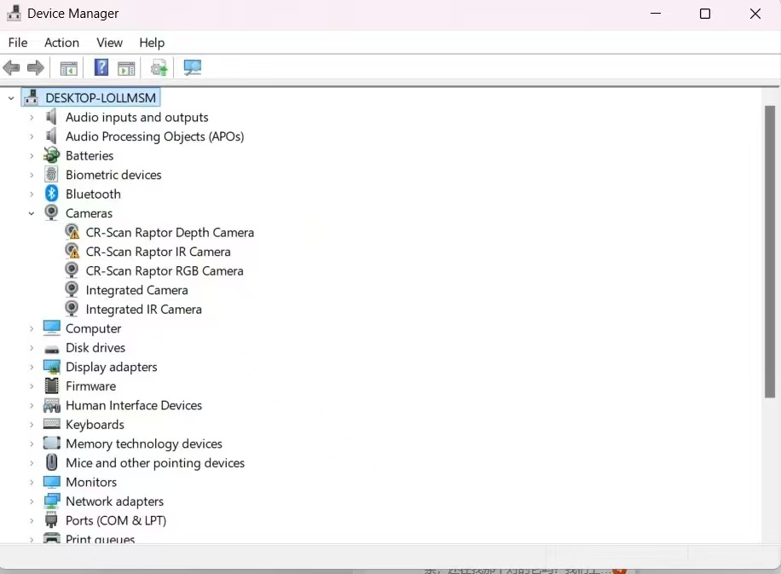Select the Integrated IR Camera entry
Screen dimensions: 781x574
[142, 309]
